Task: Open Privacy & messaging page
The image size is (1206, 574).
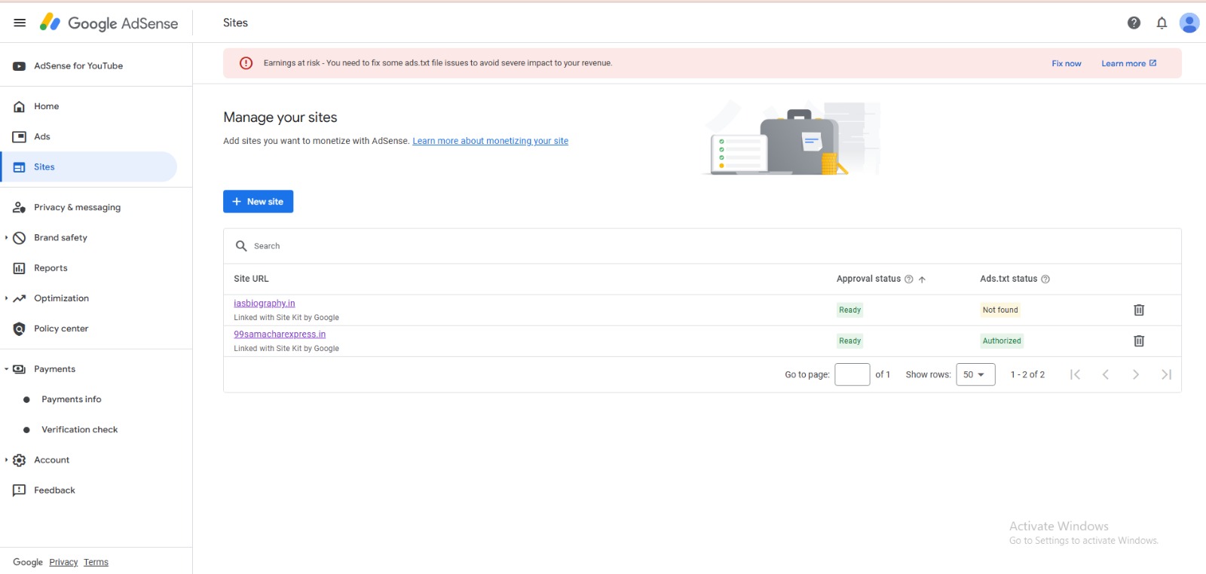Action: click(77, 207)
